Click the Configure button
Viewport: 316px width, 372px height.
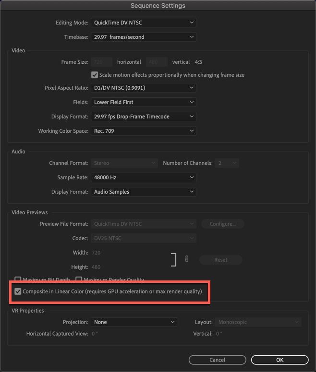(x=222, y=224)
